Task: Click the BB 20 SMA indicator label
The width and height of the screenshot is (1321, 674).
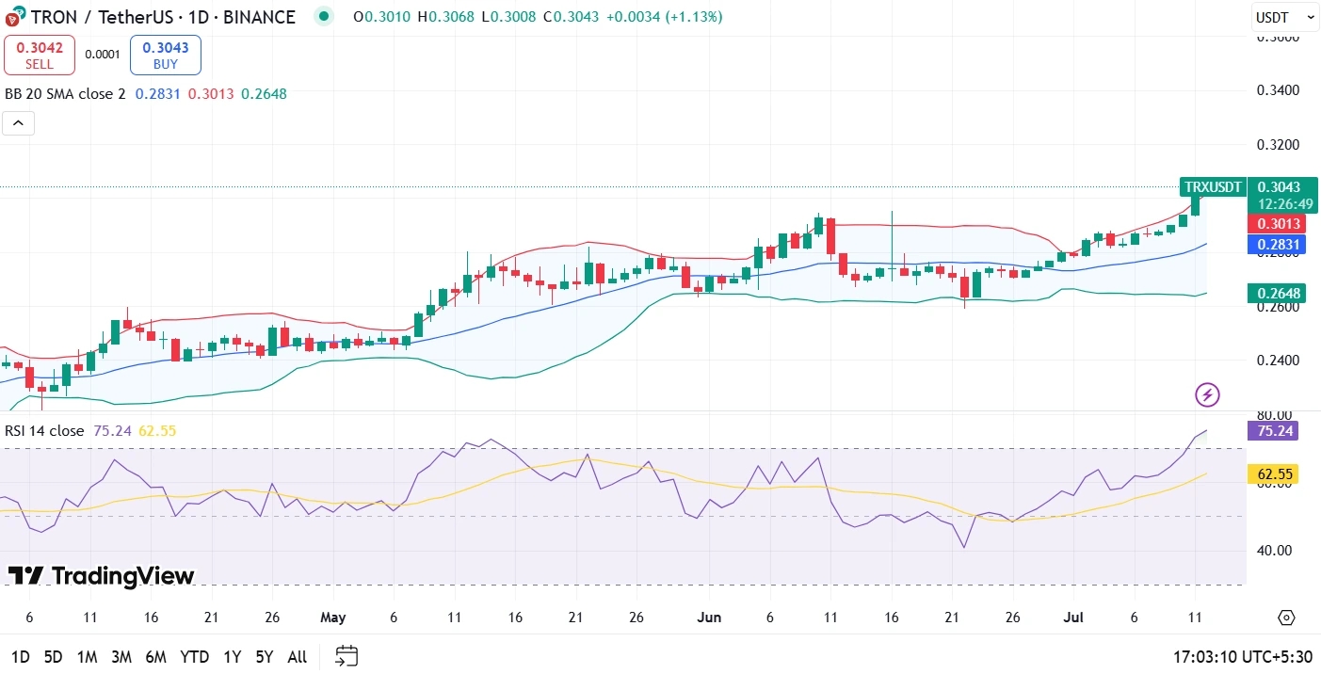Action: coord(65,94)
